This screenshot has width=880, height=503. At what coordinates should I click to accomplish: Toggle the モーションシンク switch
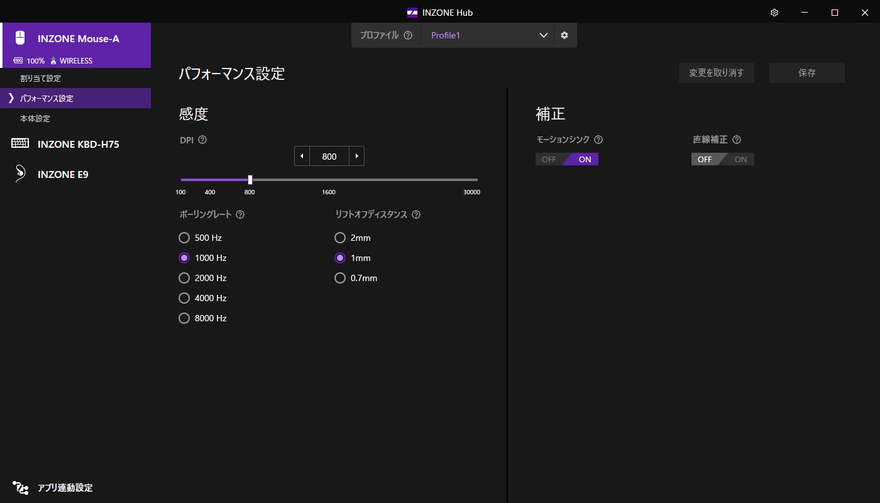567,159
